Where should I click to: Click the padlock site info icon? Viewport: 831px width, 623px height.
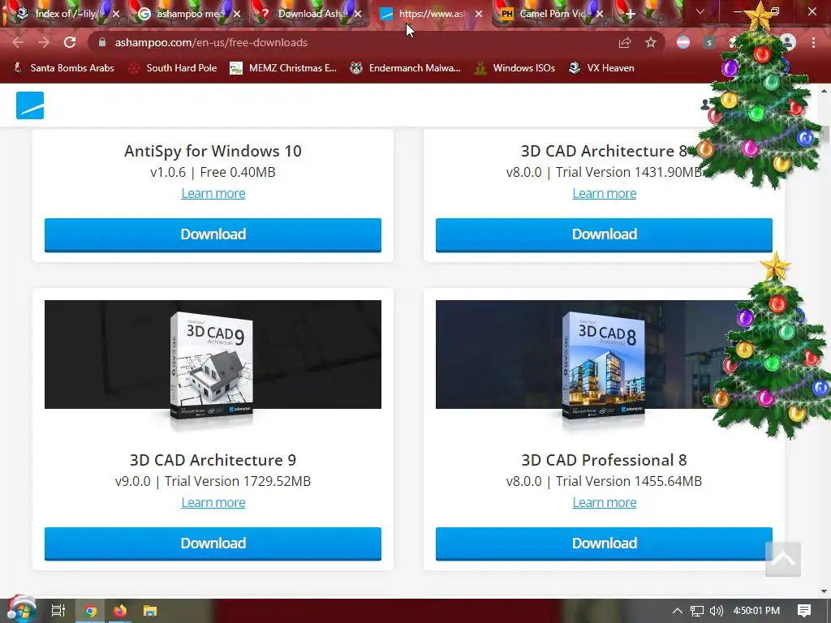tap(102, 42)
